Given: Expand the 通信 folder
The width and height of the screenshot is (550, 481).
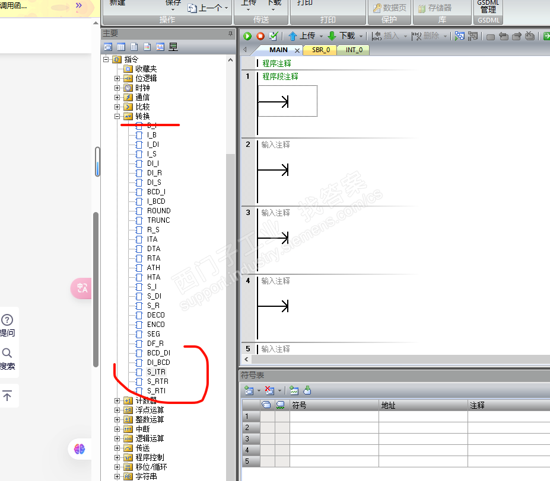Looking at the screenshot, I should click(x=117, y=97).
